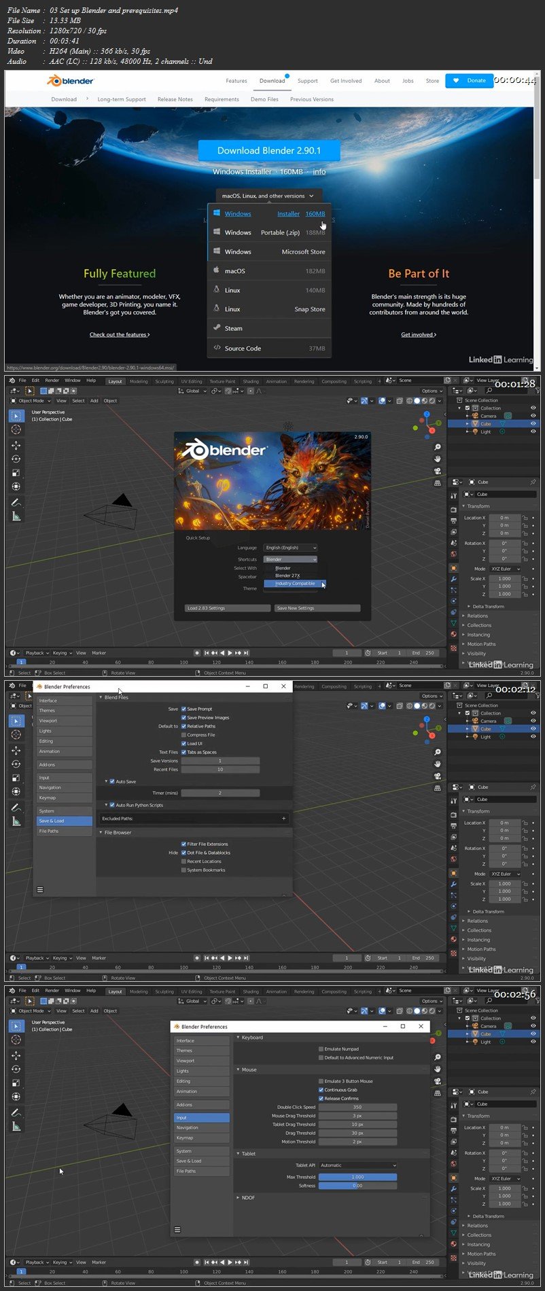Enable the Emulate Numpad checkbox
545x1291 pixels.
[321, 1049]
